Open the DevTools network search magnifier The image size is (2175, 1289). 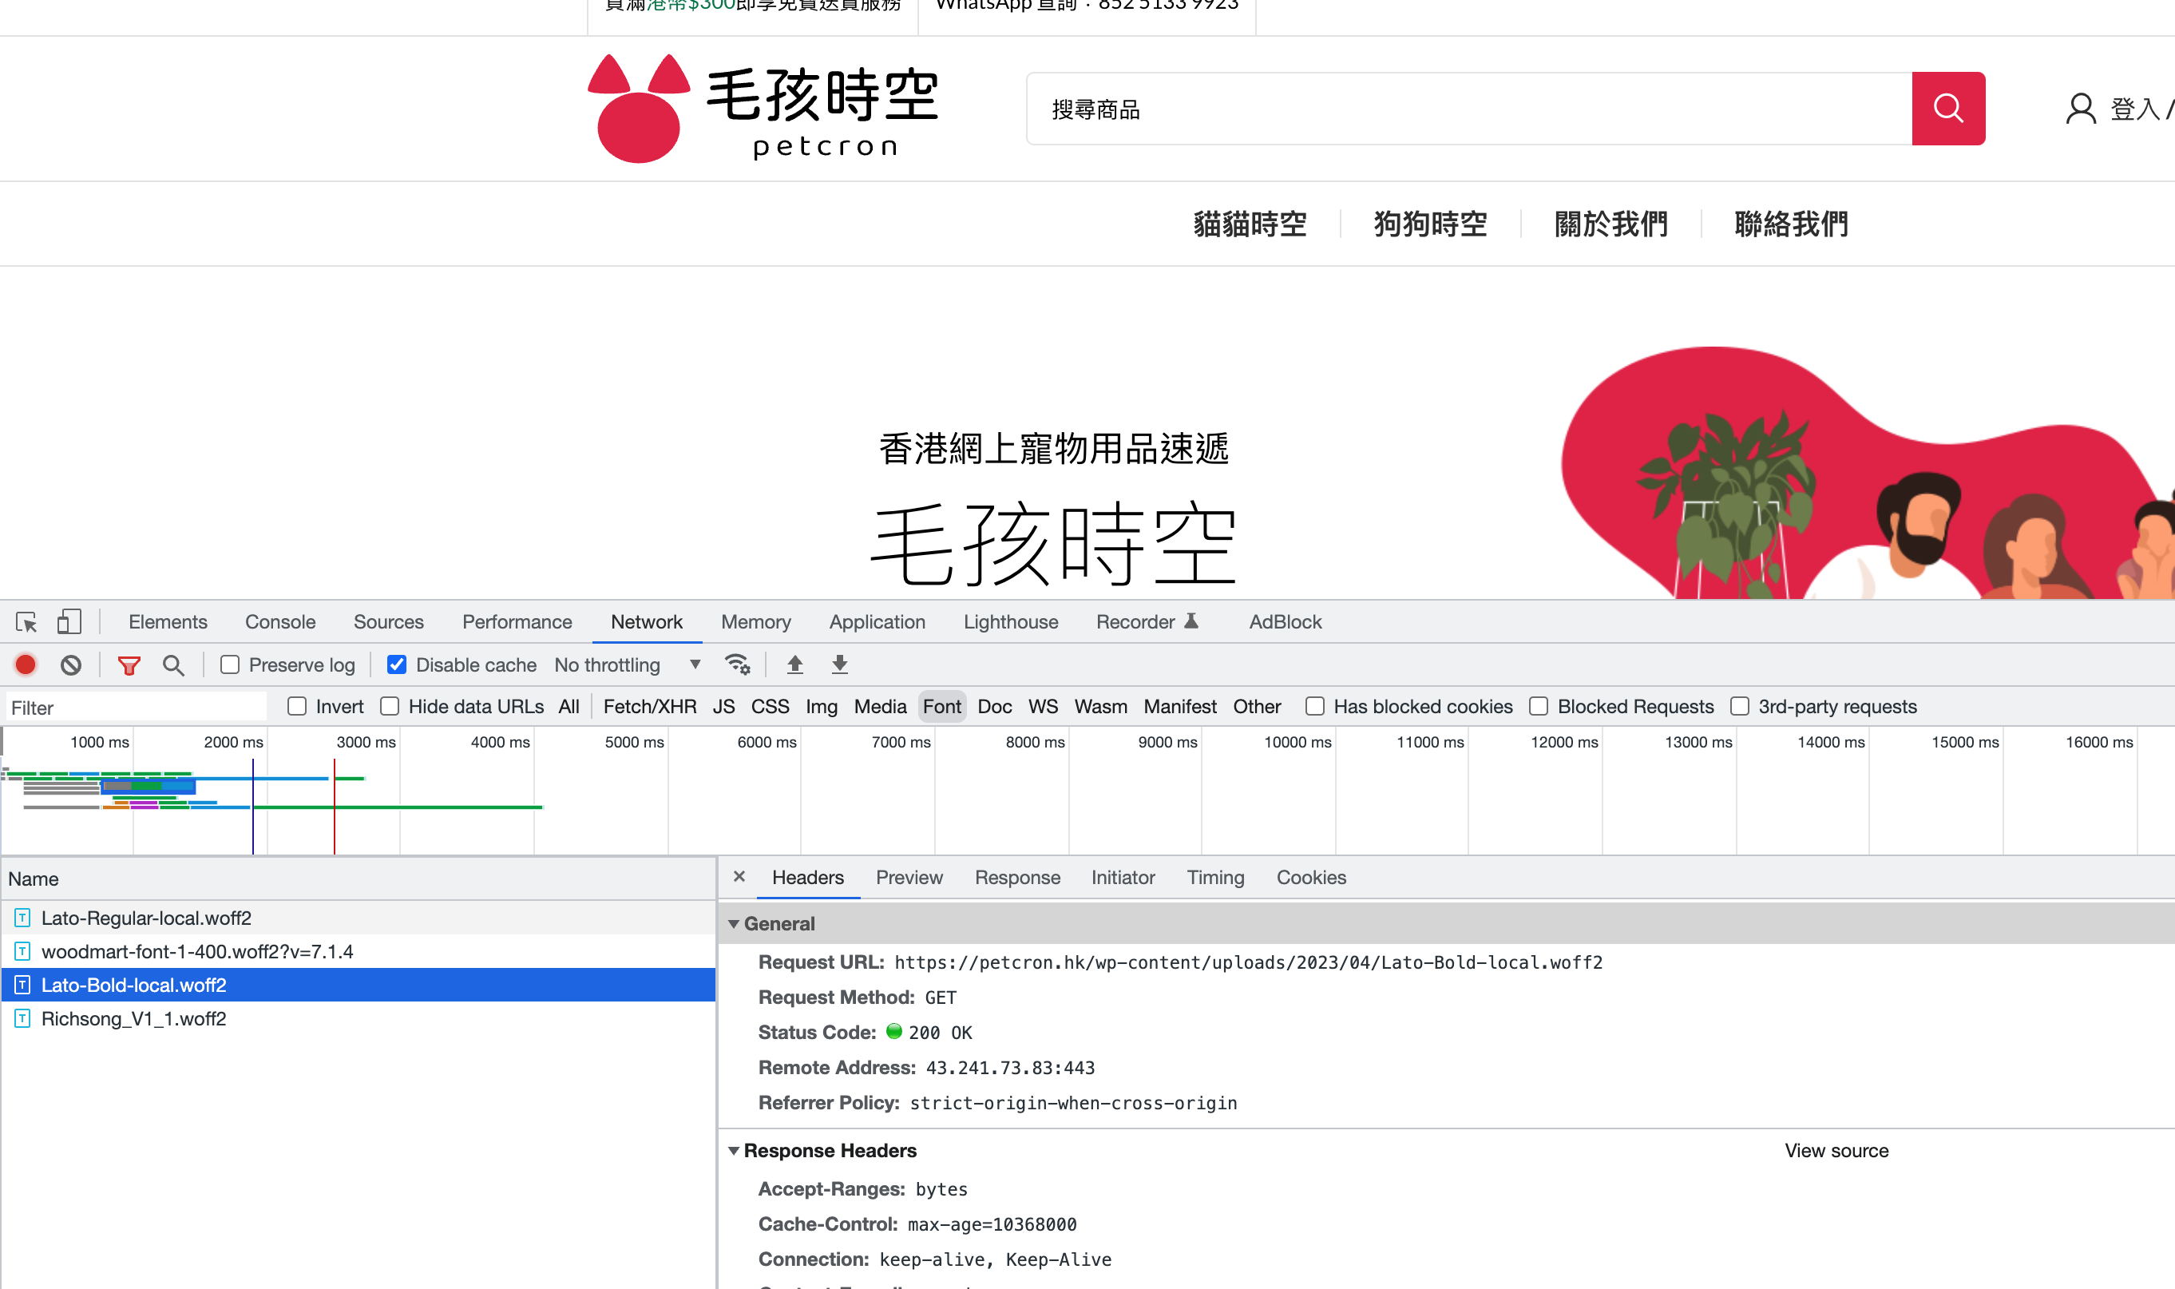point(172,665)
